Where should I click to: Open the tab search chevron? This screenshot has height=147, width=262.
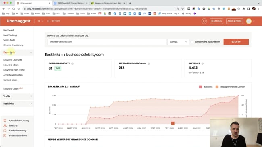click(x=258, y=3)
